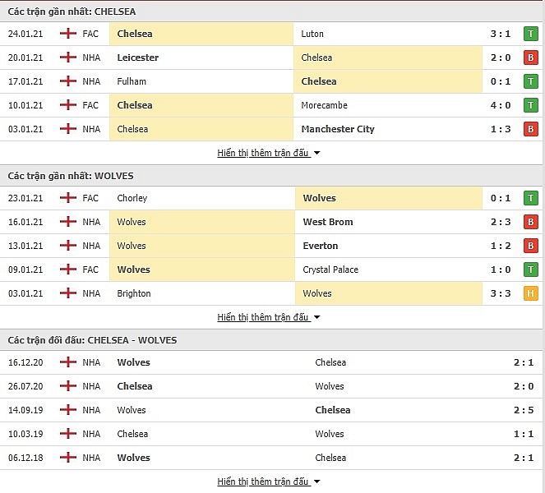Click the green T badge for Wolves vs Crystal Palace
Screen dimensions: 545x493
click(x=530, y=270)
